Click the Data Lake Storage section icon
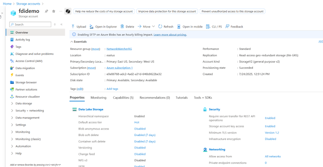The height and width of the screenshot is (167, 323). (75, 109)
